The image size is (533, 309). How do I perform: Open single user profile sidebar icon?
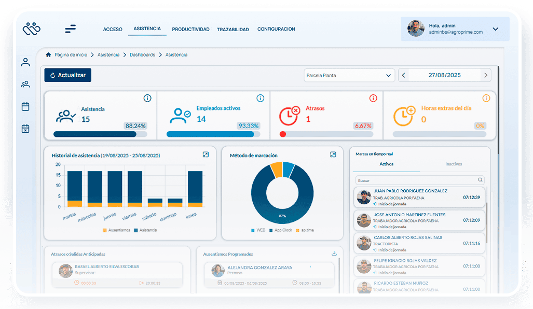[x=25, y=62]
